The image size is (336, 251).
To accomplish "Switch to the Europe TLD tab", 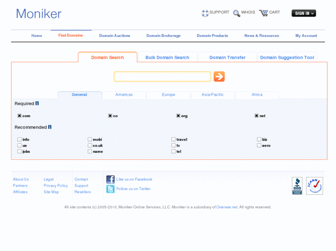I will point(168,95).
